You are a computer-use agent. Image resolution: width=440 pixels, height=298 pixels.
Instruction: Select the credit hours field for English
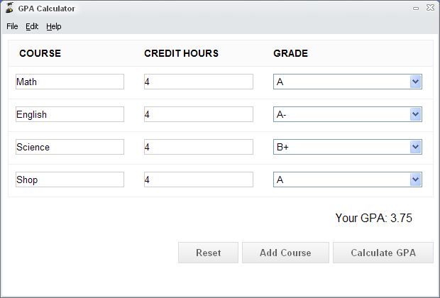[198, 114]
